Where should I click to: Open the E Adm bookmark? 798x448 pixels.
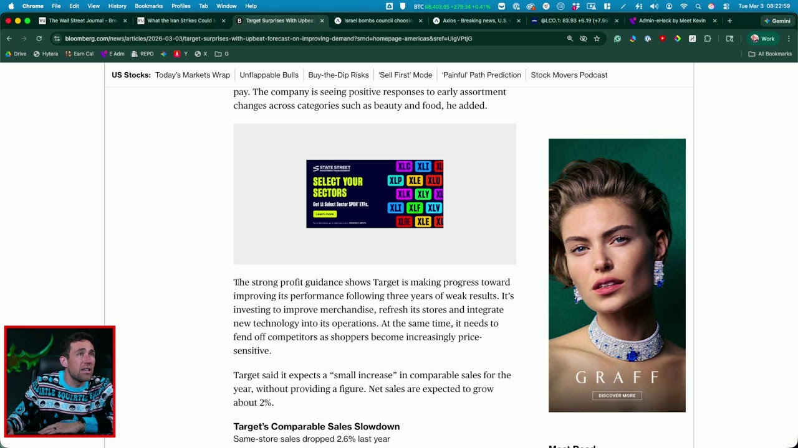113,54
